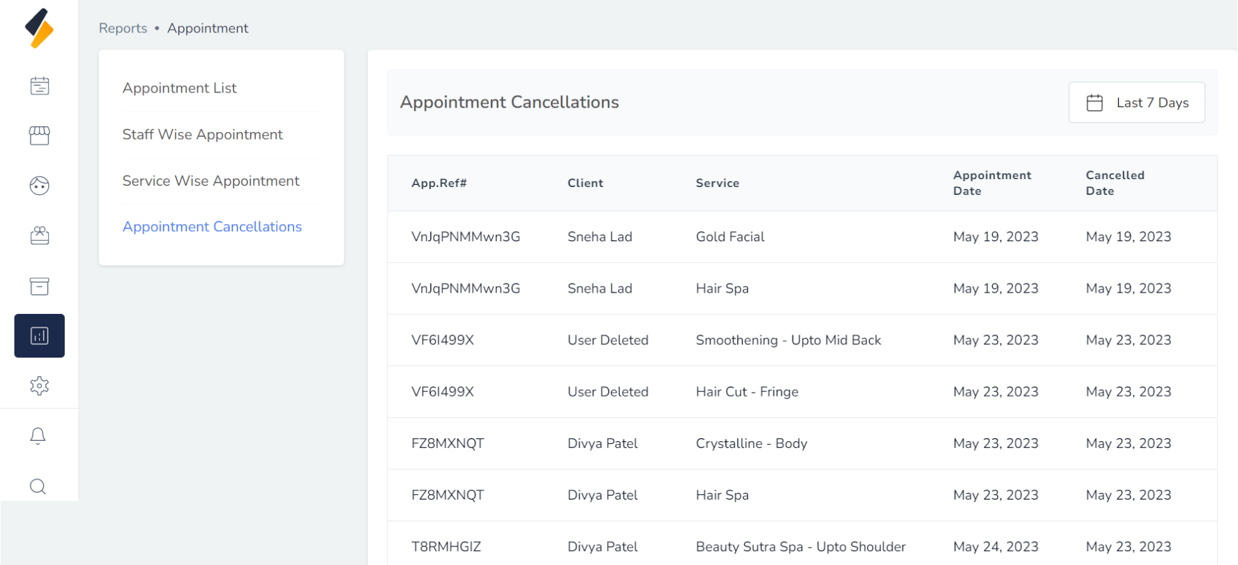Click the Crystalline - Body row

(751, 443)
